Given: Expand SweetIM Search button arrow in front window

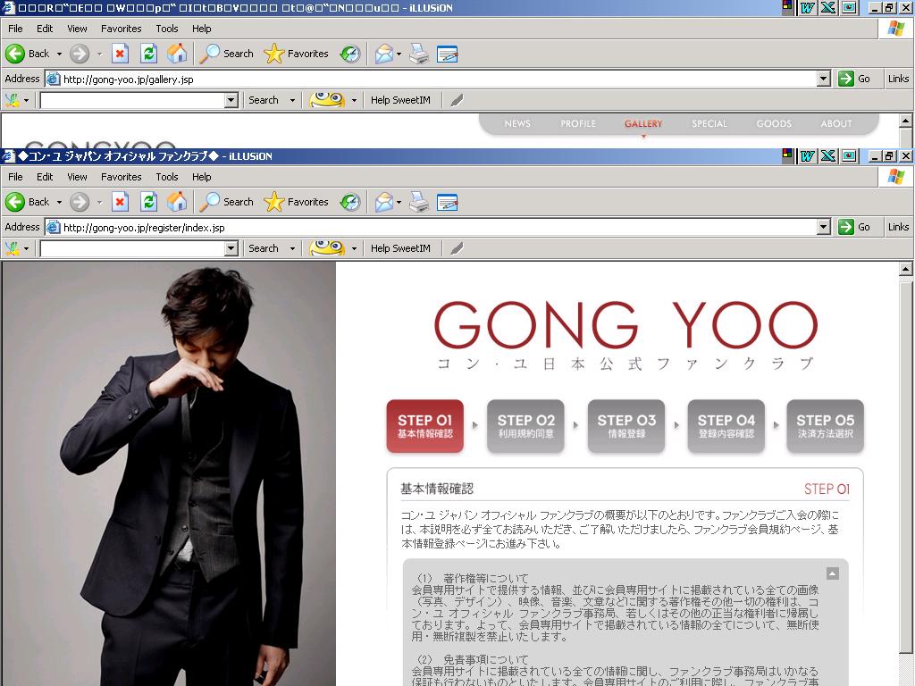Looking at the screenshot, I should pos(292,248).
